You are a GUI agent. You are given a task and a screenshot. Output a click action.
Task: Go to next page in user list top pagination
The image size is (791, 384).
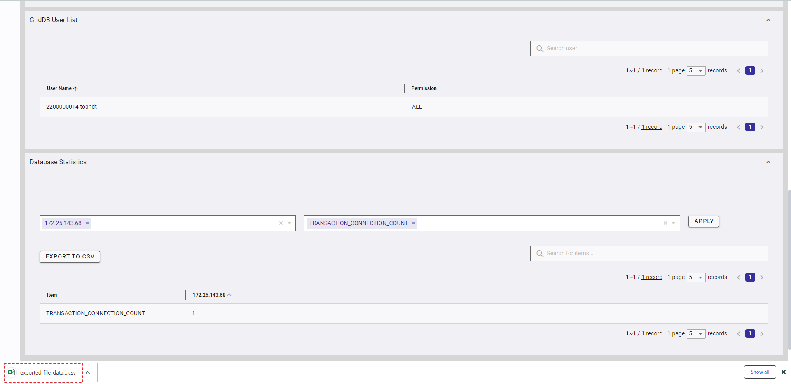[762, 71]
